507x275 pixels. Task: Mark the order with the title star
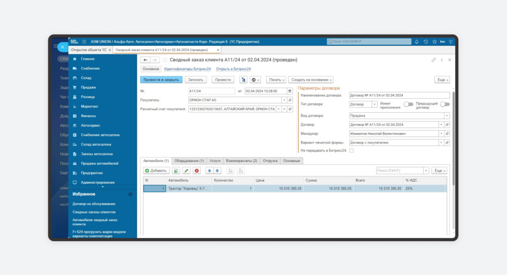165,60
